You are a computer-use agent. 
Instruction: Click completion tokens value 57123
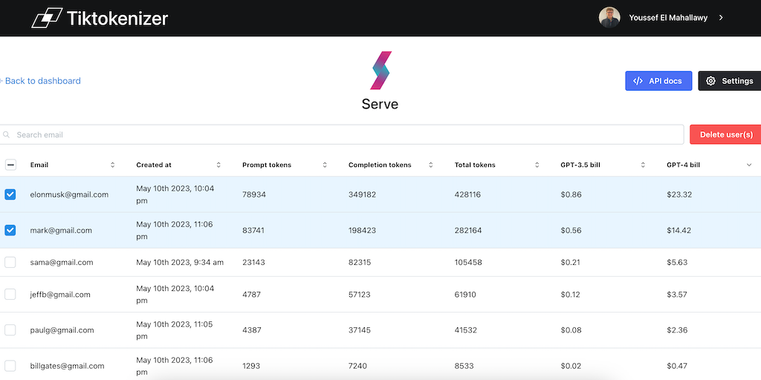click(360, 294)
